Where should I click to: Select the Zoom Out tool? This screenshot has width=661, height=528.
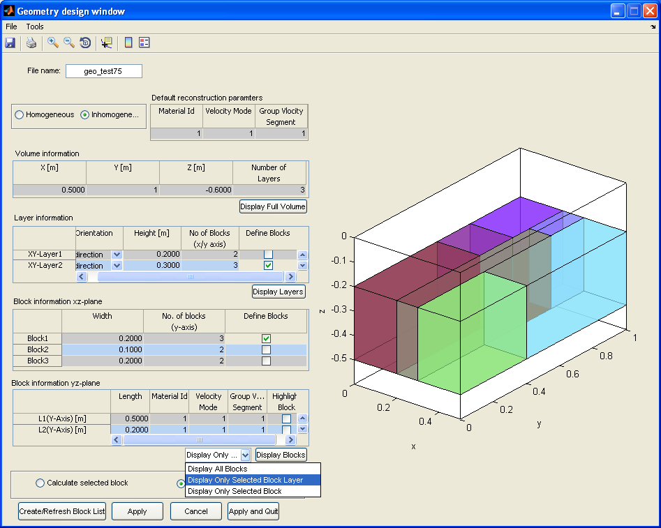(x=68, y=43)
